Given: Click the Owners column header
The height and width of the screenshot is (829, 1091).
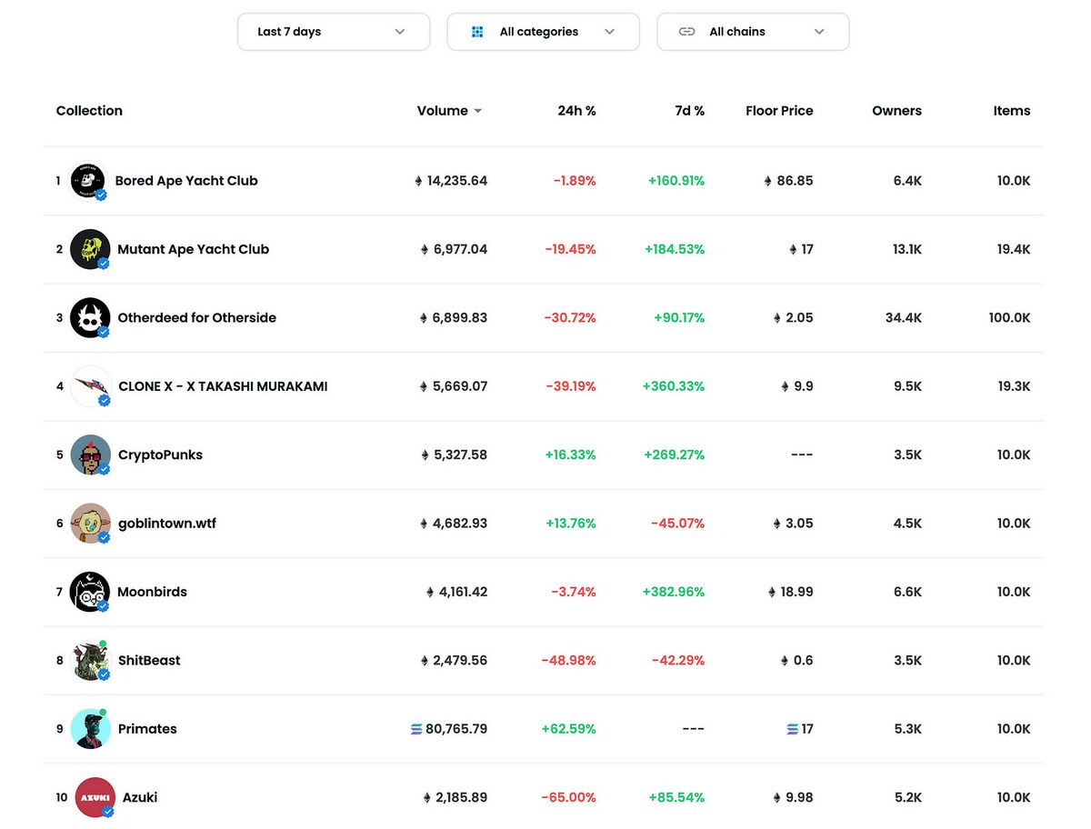Looking at the screenshot, I should point(896,111).
